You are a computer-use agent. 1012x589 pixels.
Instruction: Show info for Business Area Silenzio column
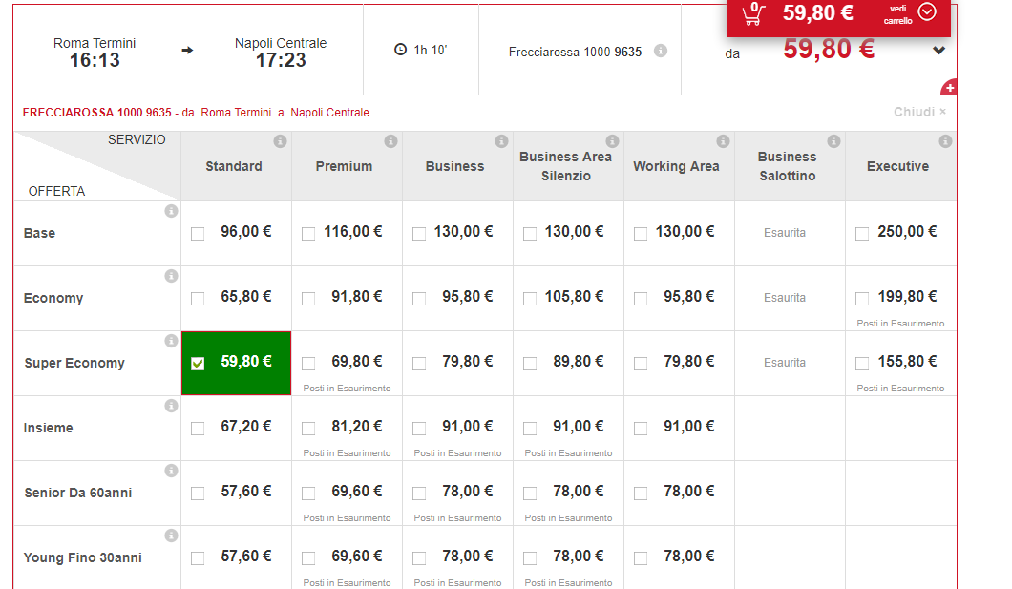(612, 141)
